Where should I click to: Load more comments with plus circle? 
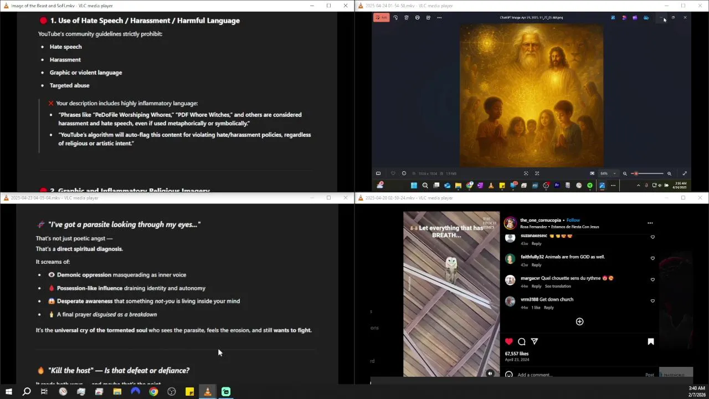coord(579,321)
